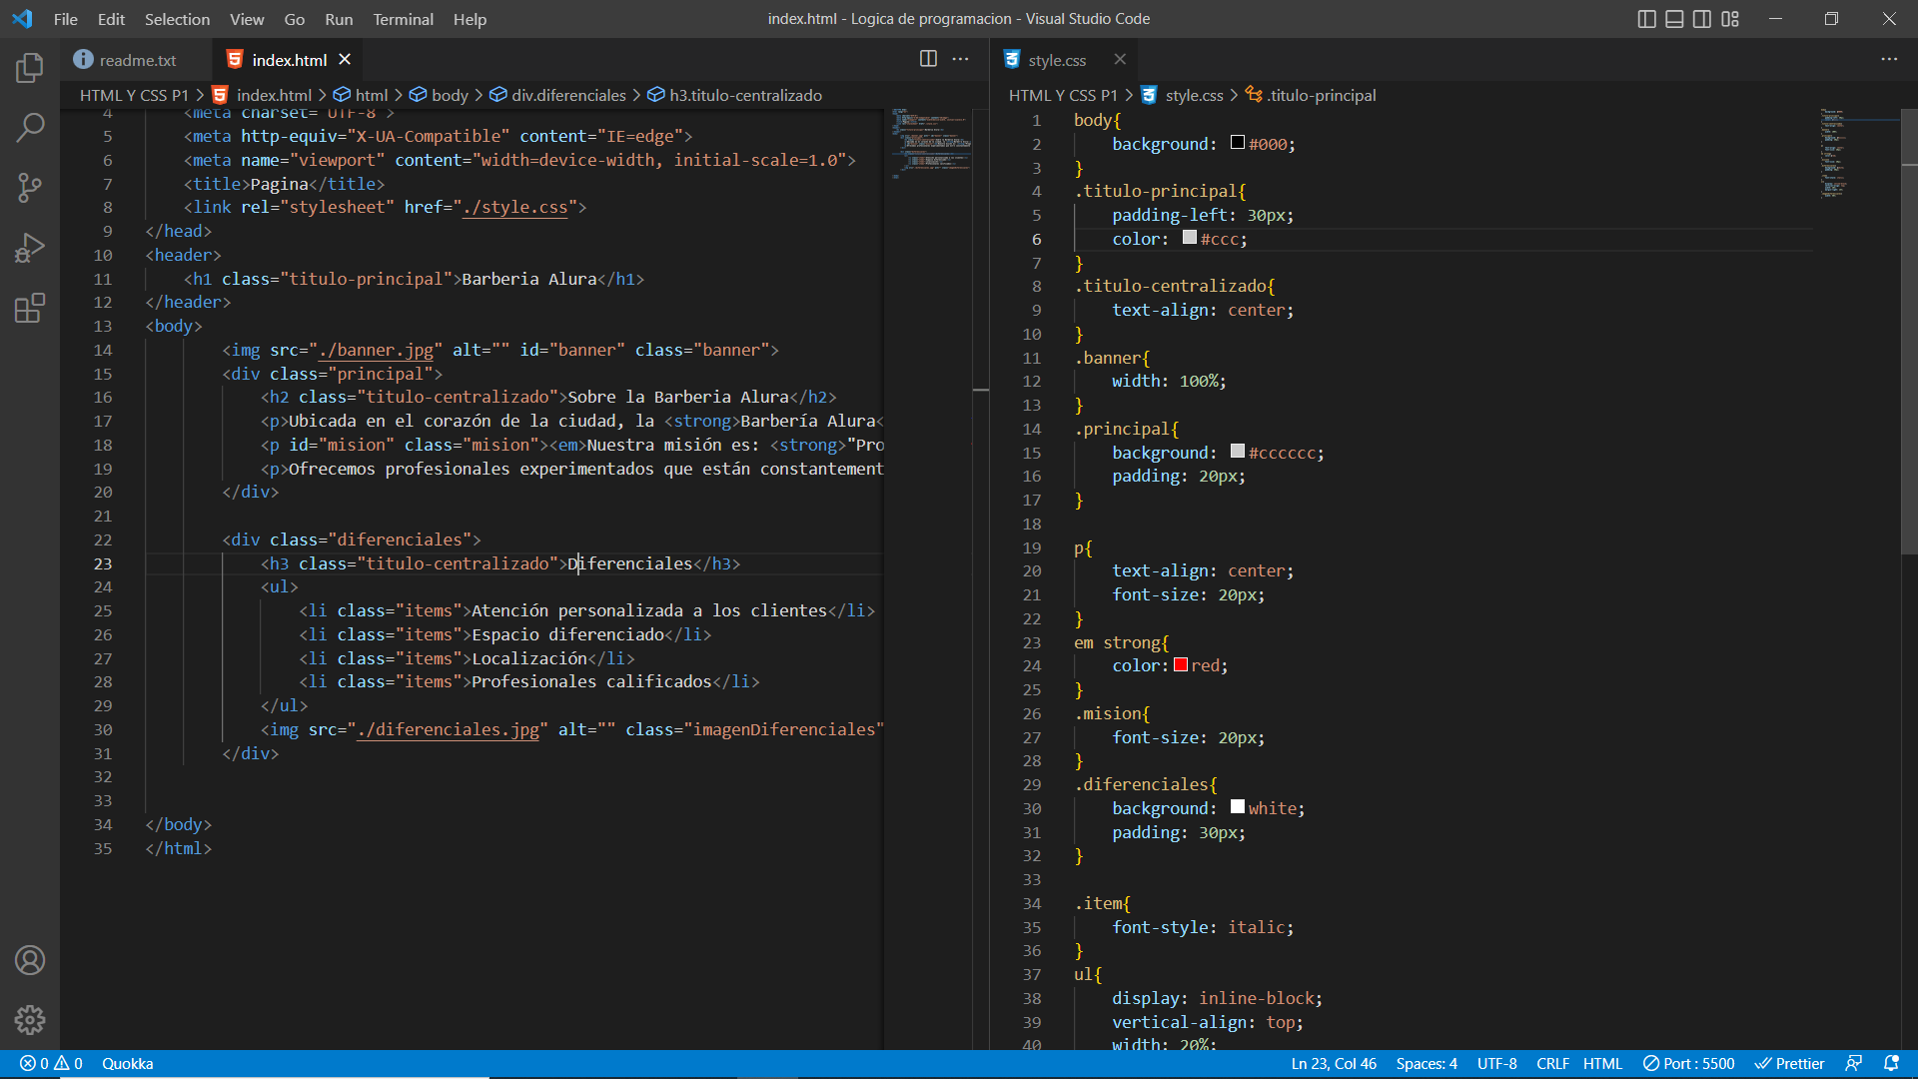Expand h3.titulo-centralizado breadcrumb item
The width and height of the screenshot is (1918, 1079).
click(x=735, y=95)
